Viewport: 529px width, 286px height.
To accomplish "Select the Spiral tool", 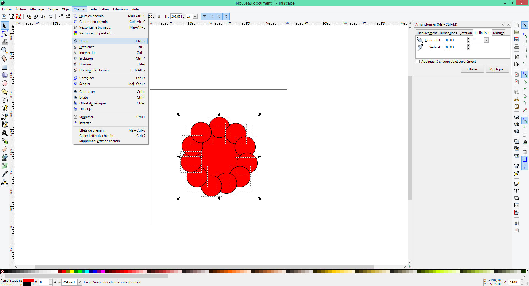I will 4,100.
